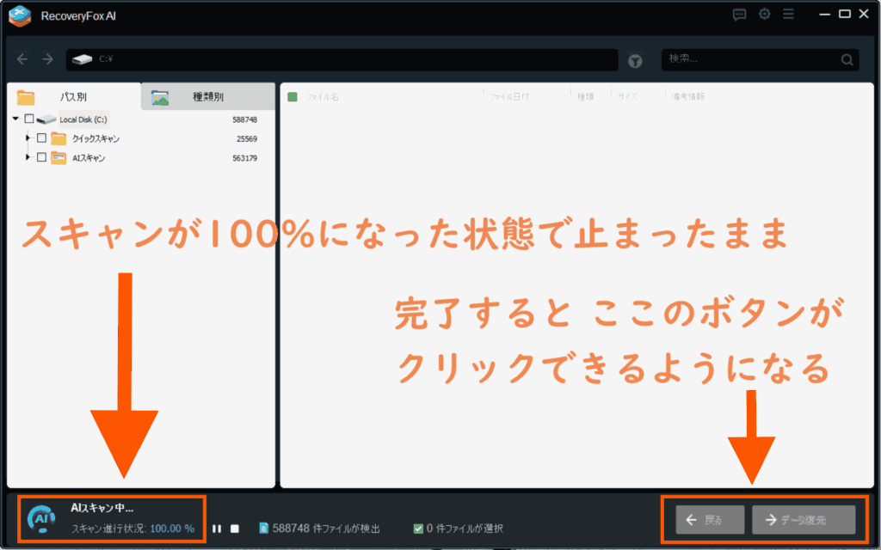Switch to the パス別 tab

click(x=72, y=97)
